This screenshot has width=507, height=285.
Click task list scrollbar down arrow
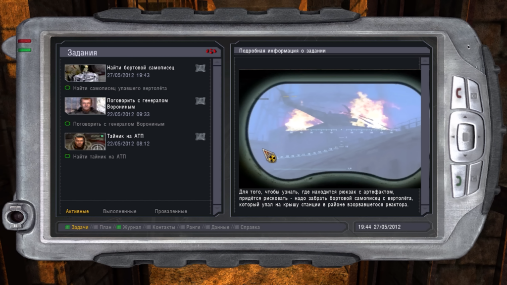(x=217, y=209)
